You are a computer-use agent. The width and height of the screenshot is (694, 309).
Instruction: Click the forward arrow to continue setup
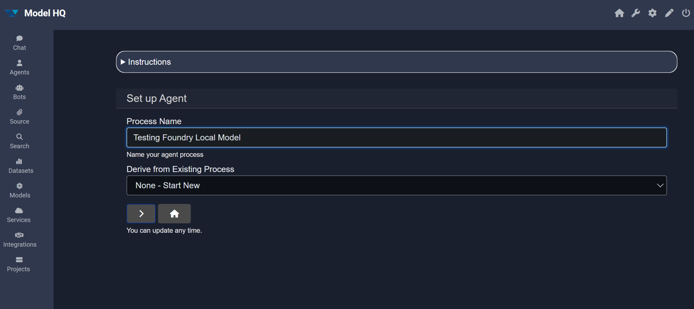pyautogui.click(x=141, y=213)
